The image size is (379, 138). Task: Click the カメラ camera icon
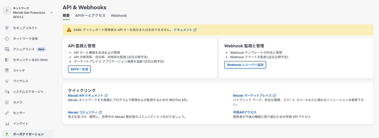(x=7, y=102)
